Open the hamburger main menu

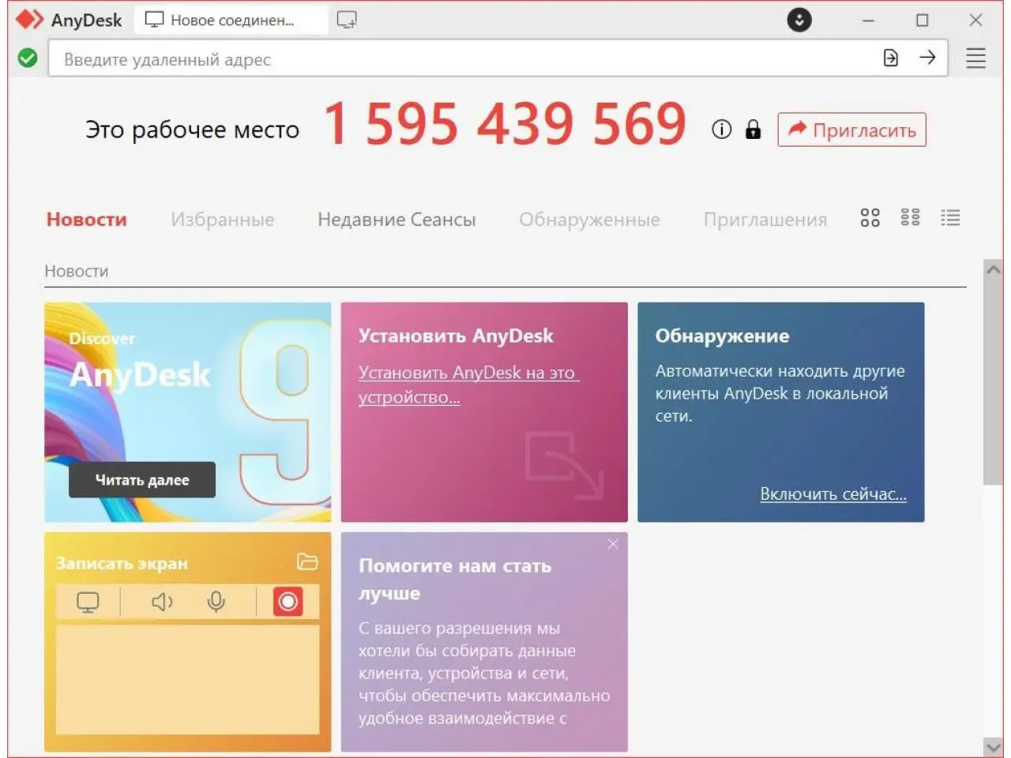click(976, 58)
